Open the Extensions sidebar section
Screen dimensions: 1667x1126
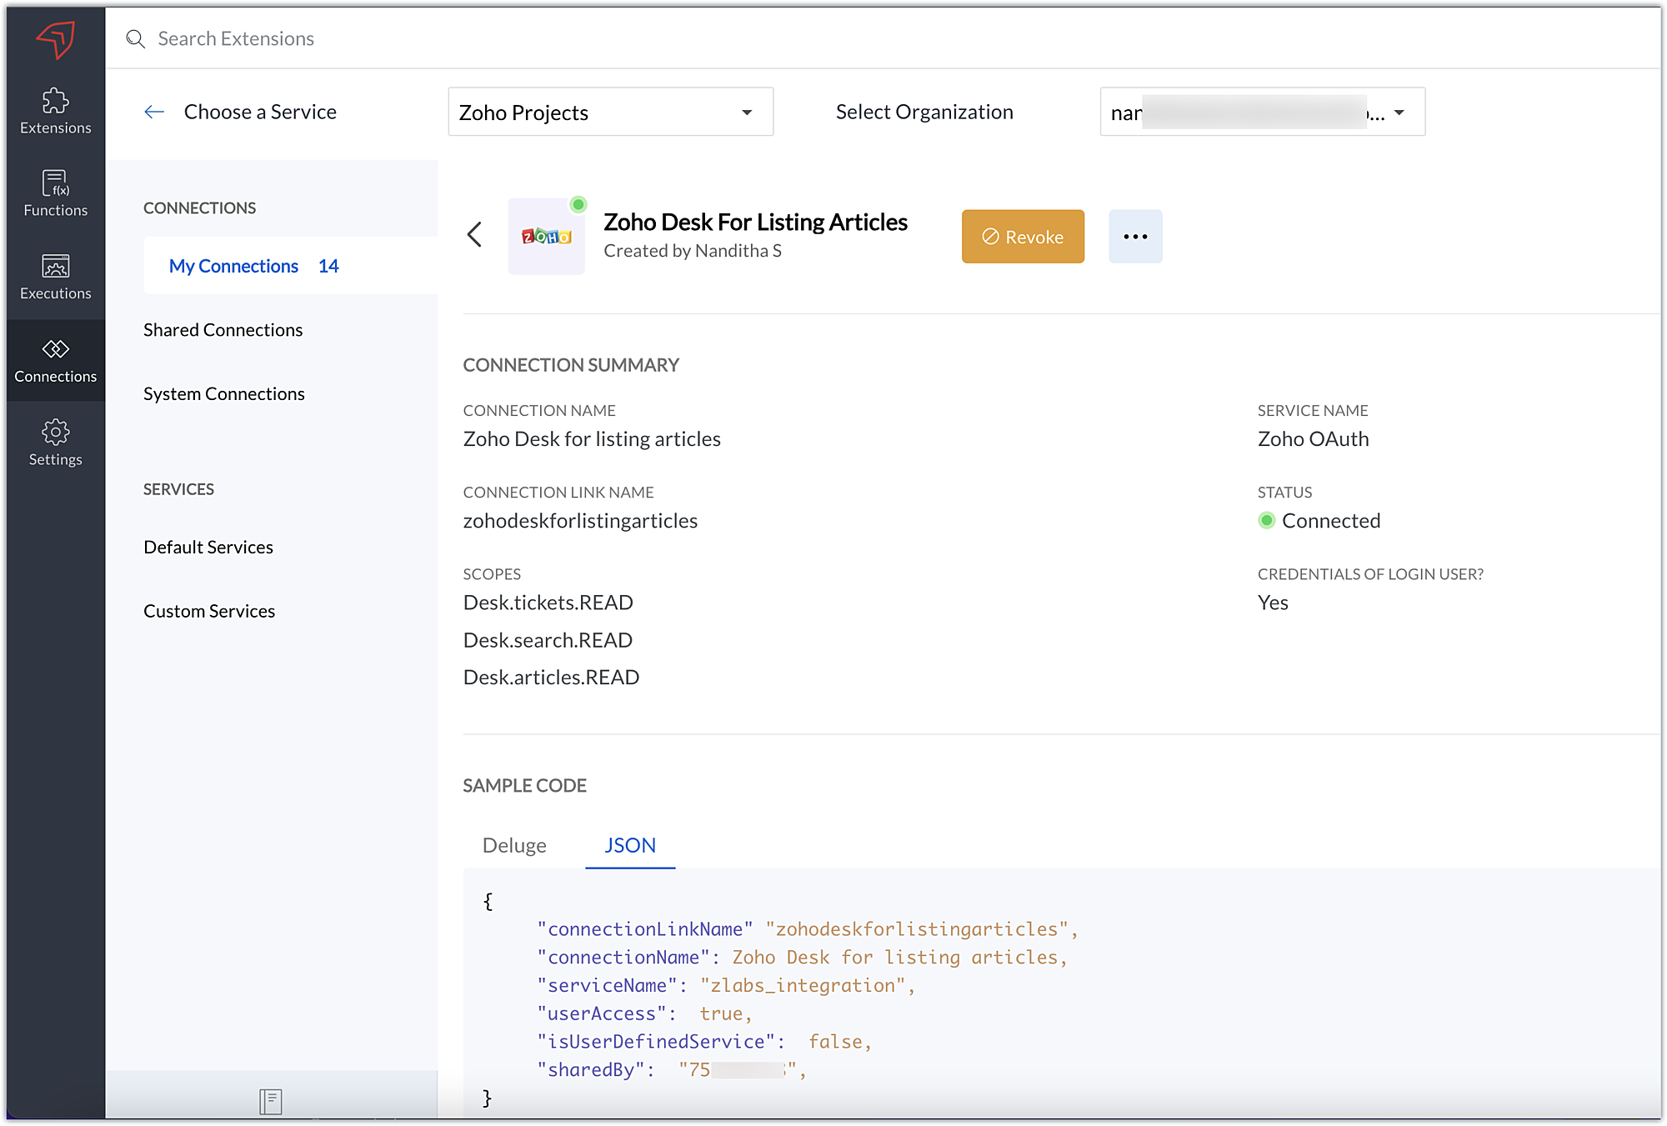(x=55, y=111)
